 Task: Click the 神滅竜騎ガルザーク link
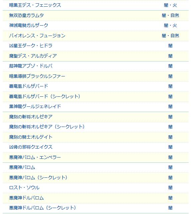29,25
